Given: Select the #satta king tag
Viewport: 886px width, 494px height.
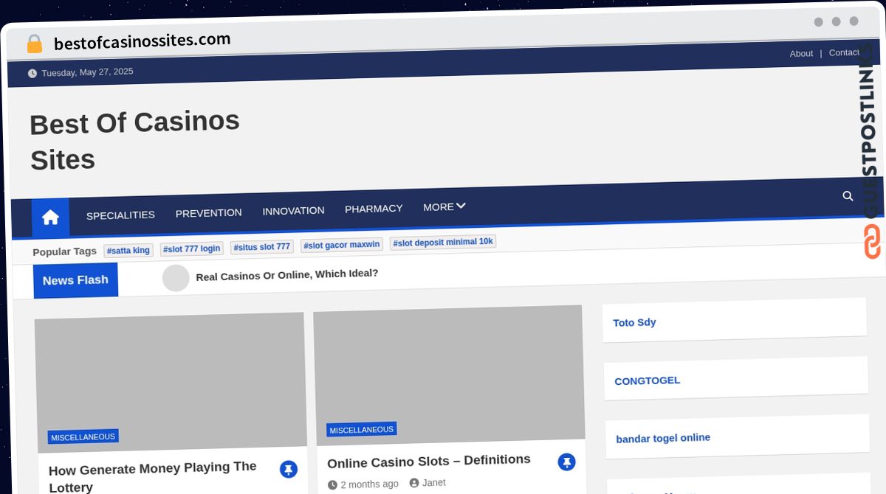Looking at the screenshot, I should [128, 251].
